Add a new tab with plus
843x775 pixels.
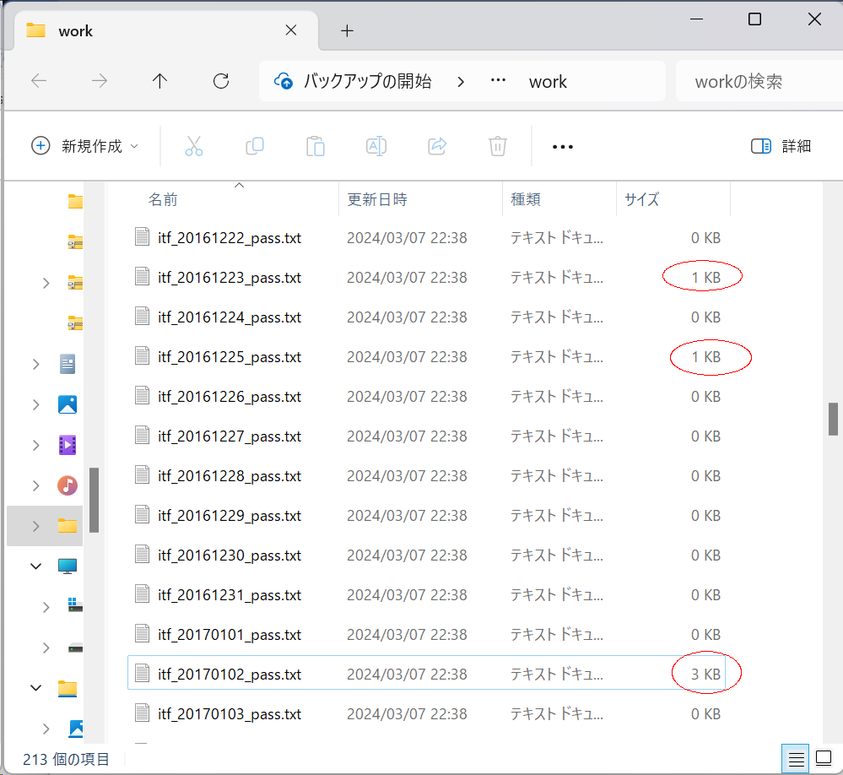348,30
